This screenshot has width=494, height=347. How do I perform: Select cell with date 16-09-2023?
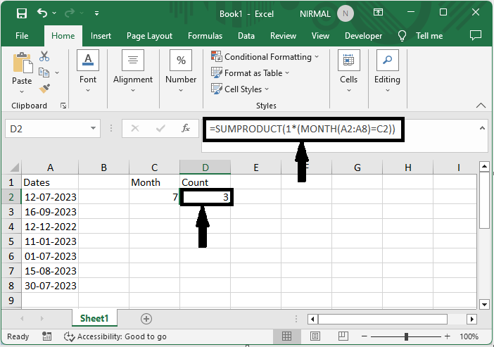(x=50, y=212)
